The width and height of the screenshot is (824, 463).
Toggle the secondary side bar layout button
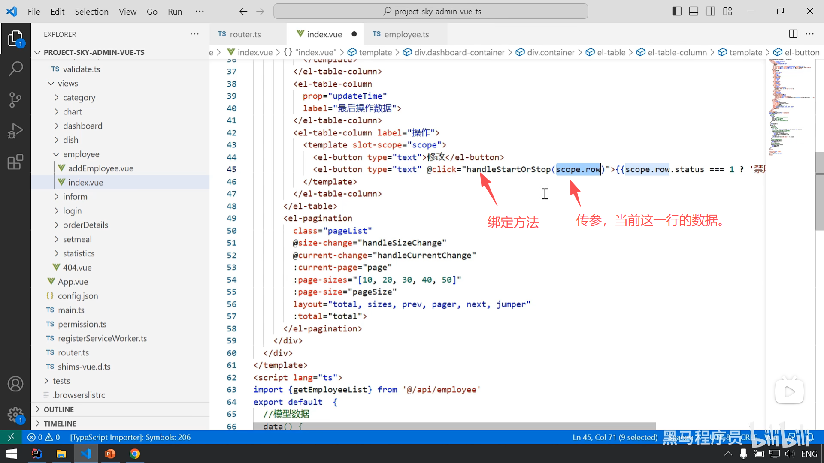(x=710, y=12)
